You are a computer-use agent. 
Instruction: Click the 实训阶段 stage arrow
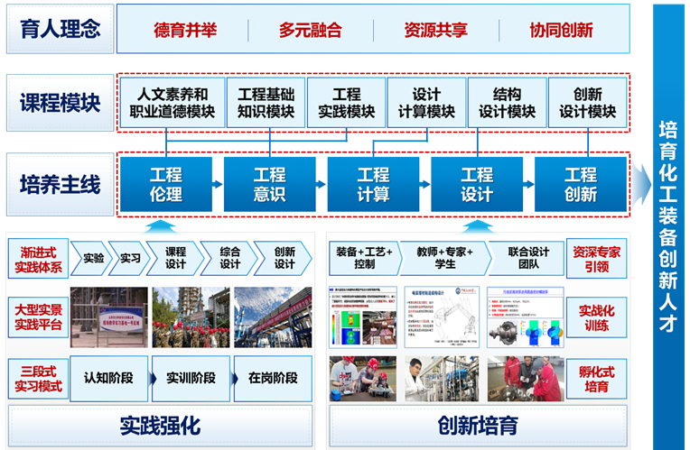(190, 378)
